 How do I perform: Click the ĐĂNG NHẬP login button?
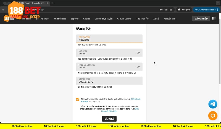(201, 19)
